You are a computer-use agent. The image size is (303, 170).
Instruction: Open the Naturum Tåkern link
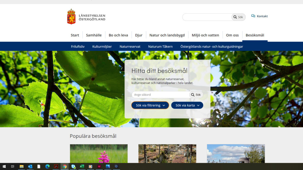click(x=160, y=46)
